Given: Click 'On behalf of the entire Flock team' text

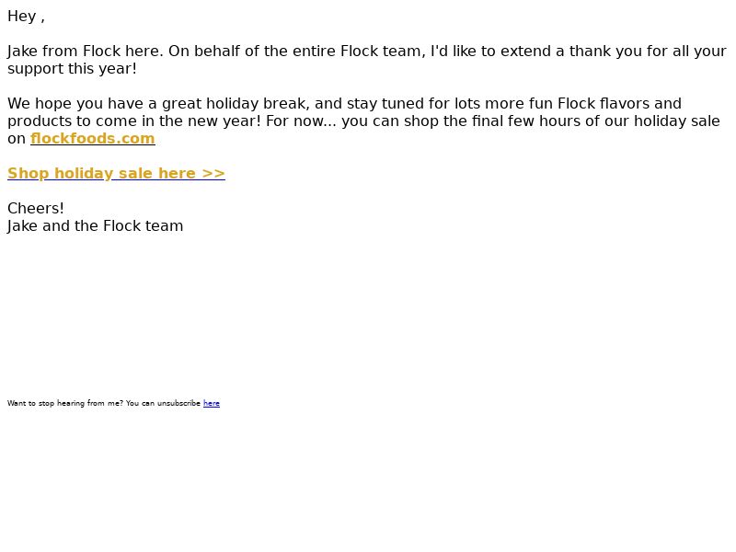Looking at the screenshot, I should 294,51.
